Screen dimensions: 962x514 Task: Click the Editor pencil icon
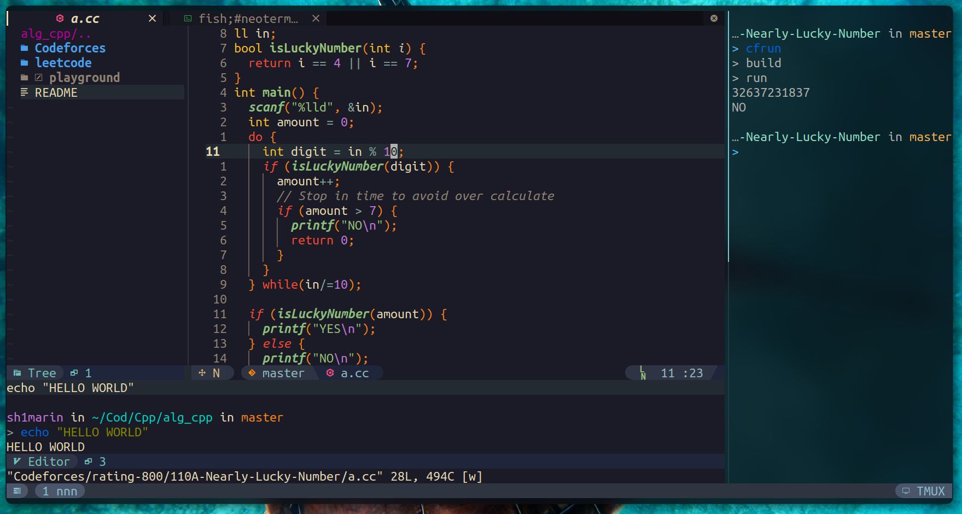coord(17,462)
